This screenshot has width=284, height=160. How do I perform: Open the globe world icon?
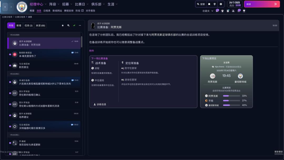coord(215,4)
